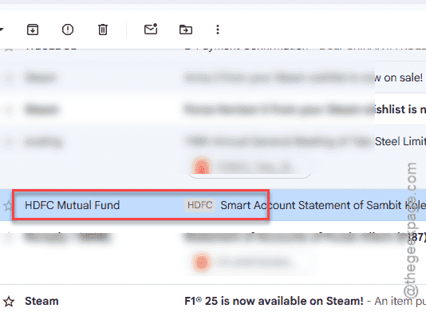
Task: Report spam with the exclamation icon
Action: tap(68, 30)
